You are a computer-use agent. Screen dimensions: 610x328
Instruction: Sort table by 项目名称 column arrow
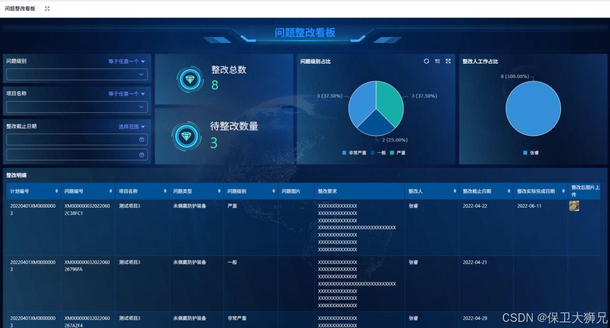[x=165, y=191]
